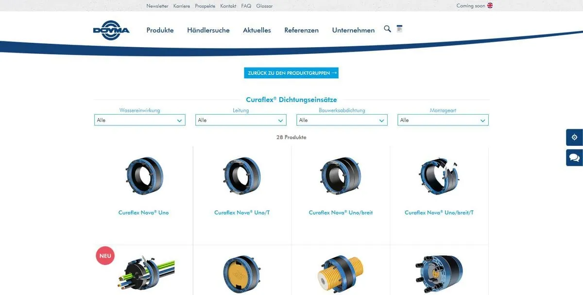This screenshot has width=583, height=295.
Task: Open the Referenzen menu item
Action: coord(301,30)
